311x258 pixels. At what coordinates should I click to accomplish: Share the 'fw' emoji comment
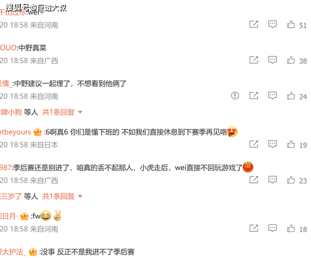click(254, 228)
